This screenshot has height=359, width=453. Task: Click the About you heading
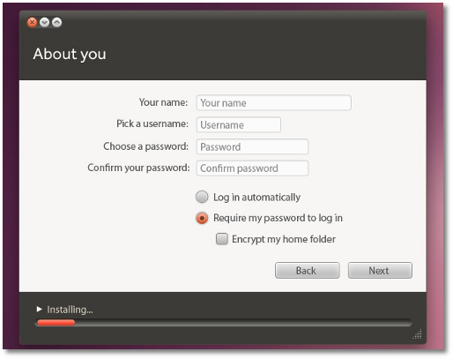(70, 55)
